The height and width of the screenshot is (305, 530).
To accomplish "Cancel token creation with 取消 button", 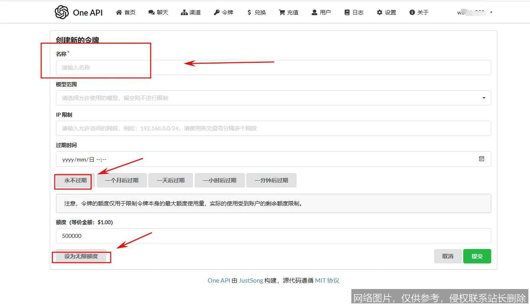I will click(448, 256).
